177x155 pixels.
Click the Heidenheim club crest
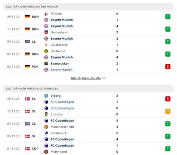[x=46, y=32]
